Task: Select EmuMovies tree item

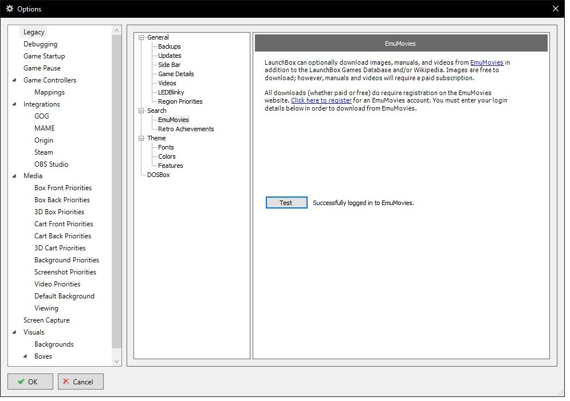Action: coord(174,120)
